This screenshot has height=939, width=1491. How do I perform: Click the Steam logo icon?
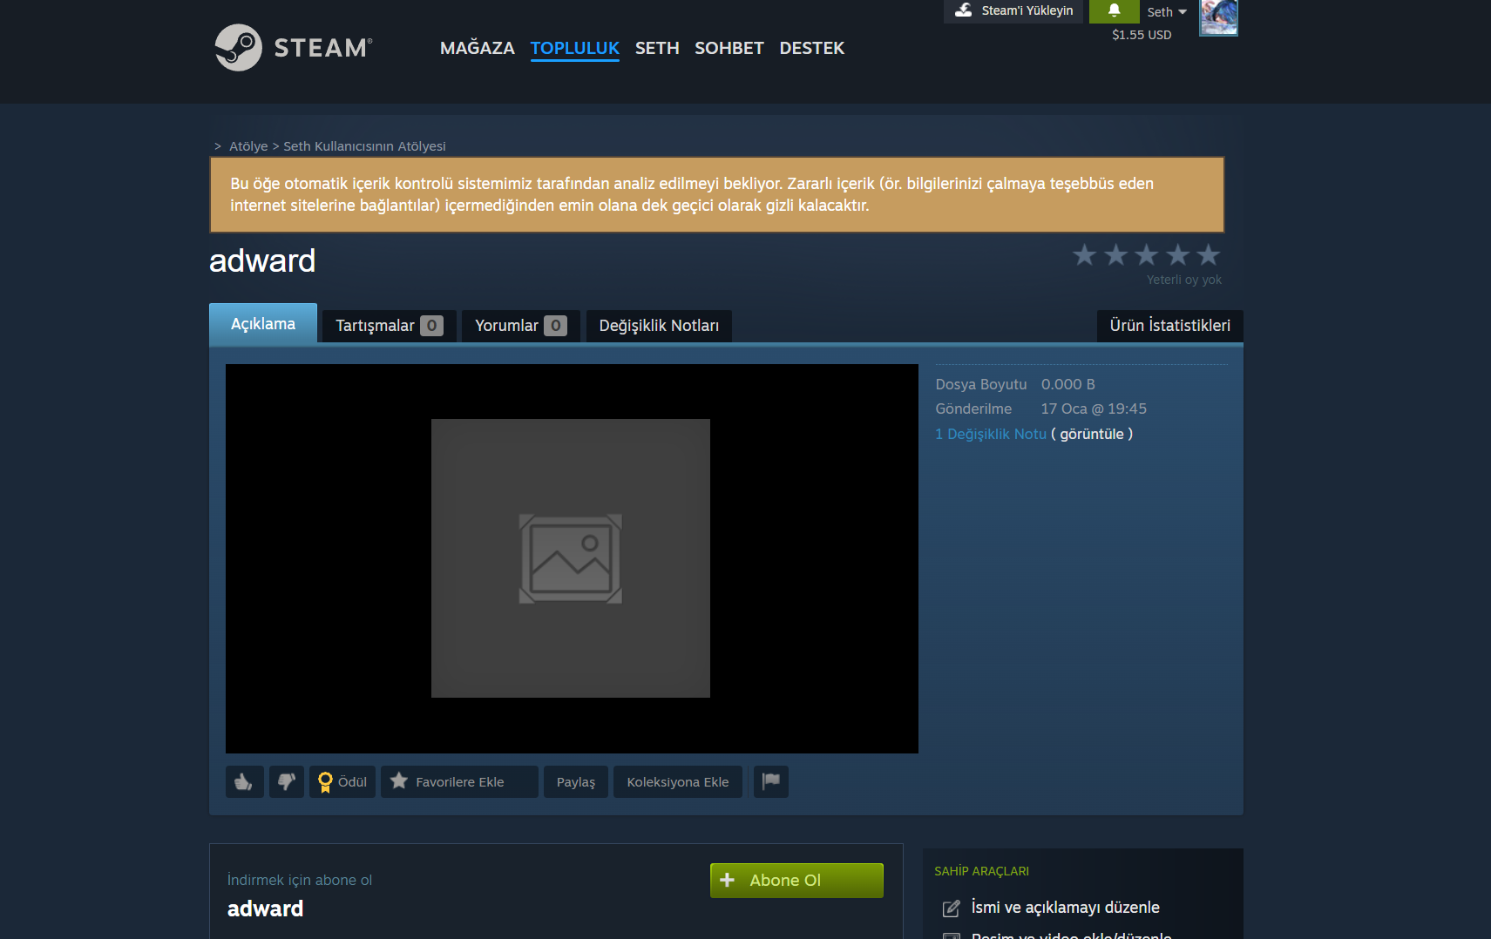(x=238, y=47)
